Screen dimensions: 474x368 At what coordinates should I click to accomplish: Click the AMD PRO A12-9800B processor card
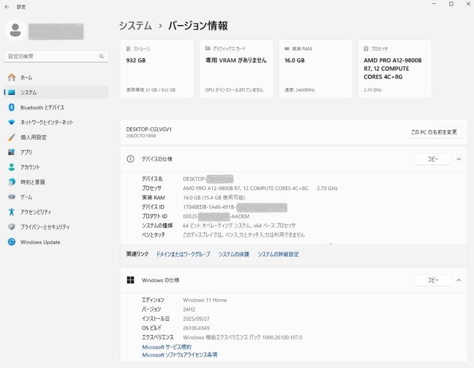[395, 69]
